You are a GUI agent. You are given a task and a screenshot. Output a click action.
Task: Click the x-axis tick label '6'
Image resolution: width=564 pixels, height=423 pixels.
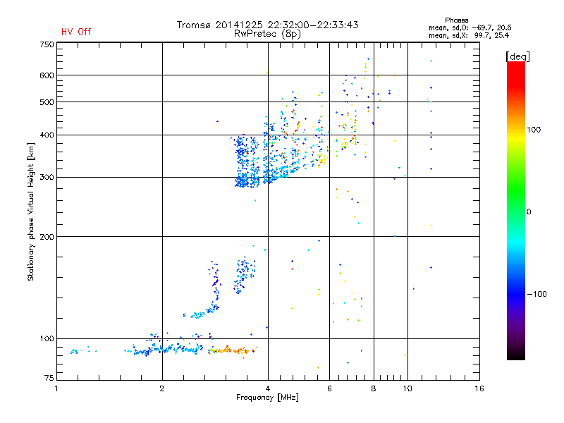pos(329,388)
